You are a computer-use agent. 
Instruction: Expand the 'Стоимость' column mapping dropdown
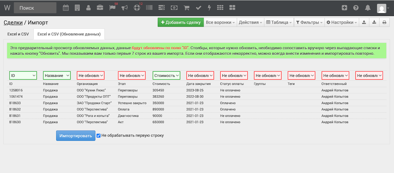coord(166,75)
